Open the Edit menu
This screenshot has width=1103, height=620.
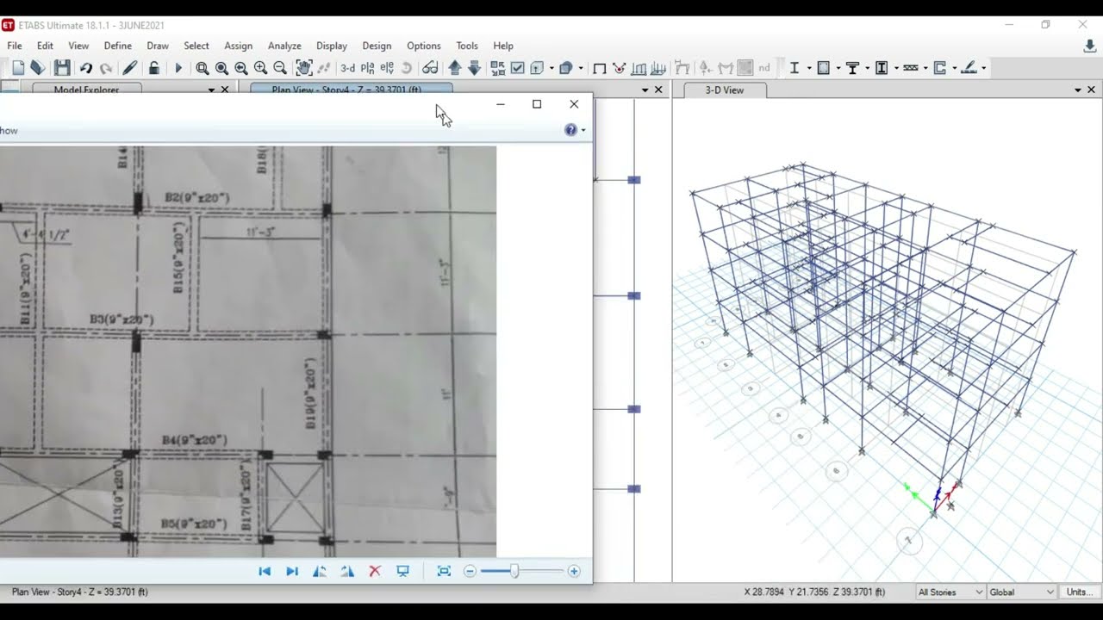(45, 46)
